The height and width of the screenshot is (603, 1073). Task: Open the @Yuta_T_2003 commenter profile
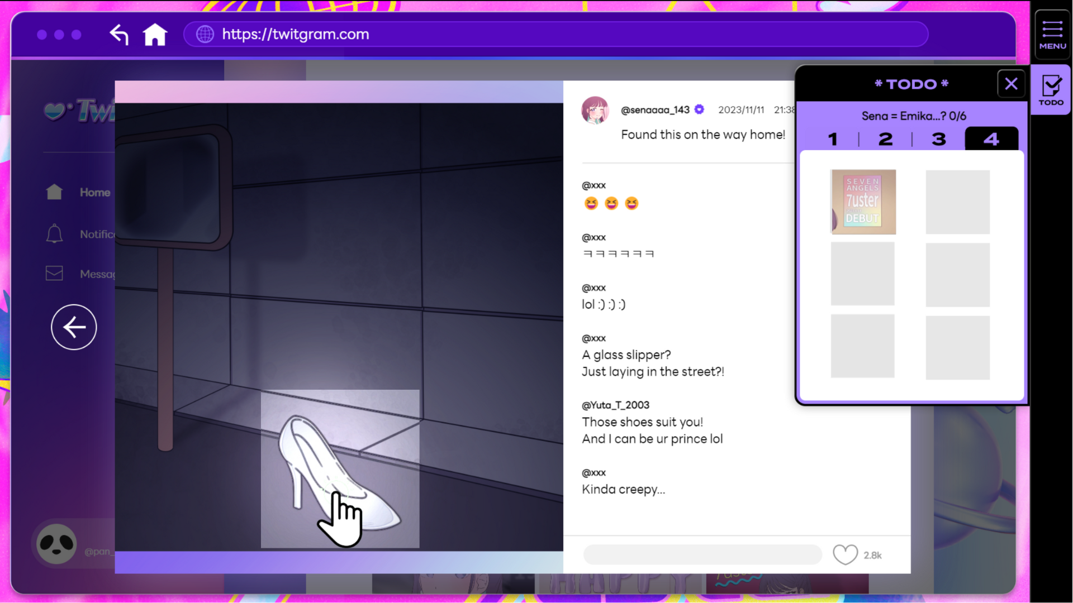click(615, 405)
